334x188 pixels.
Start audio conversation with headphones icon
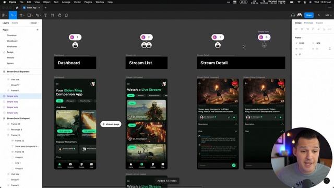pos(293,15)
